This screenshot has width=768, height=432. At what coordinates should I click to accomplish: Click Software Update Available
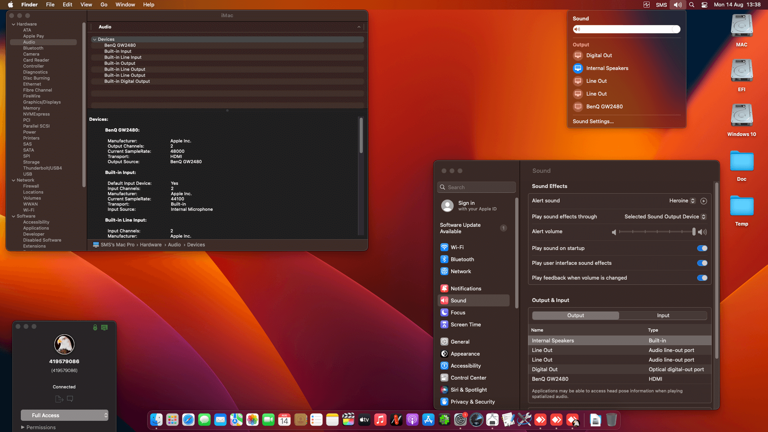pos(474,228)
